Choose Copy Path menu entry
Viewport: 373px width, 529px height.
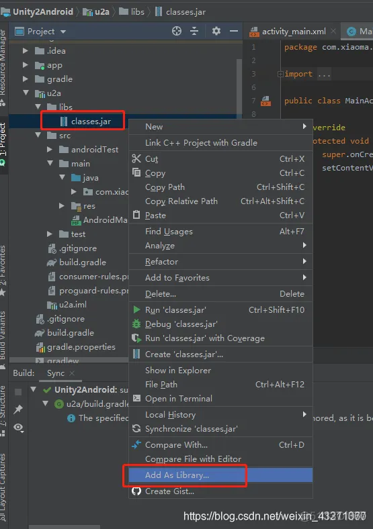(220, 187)
